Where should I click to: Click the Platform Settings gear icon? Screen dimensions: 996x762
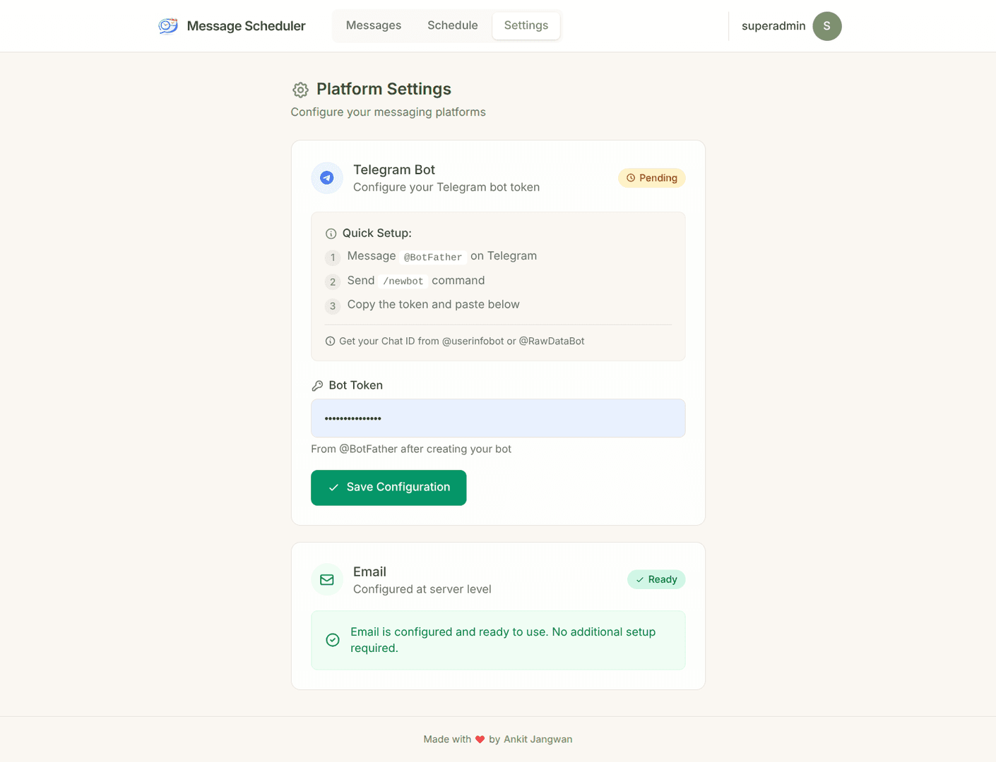click(x=300, y=90)
